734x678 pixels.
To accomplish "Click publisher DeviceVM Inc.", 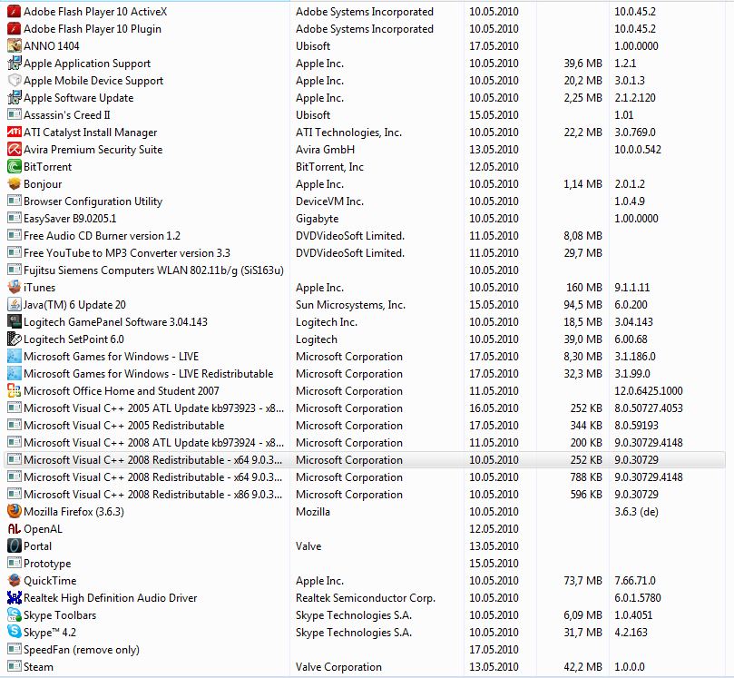I will (329, 201).
